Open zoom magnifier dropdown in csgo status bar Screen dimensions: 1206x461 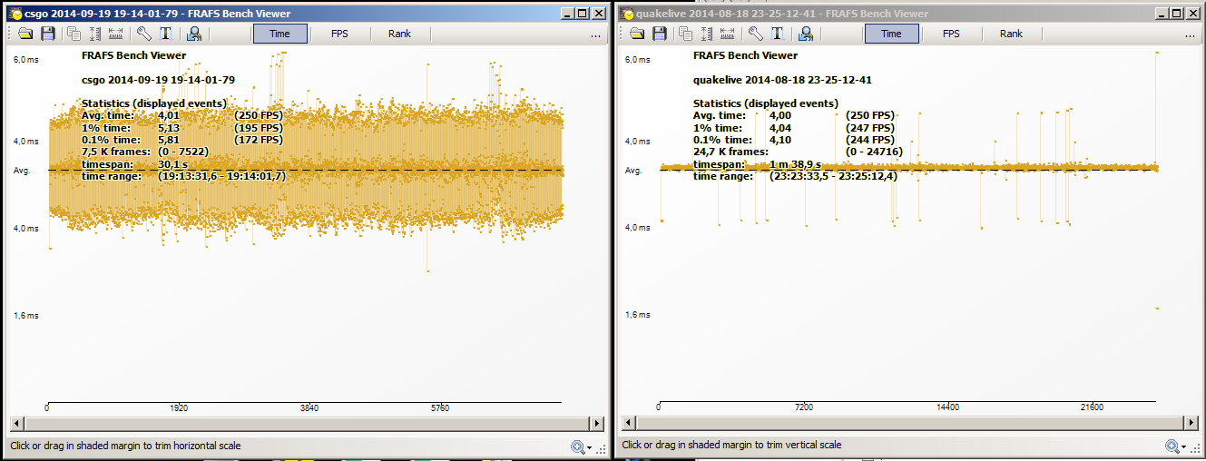point(581,446)
